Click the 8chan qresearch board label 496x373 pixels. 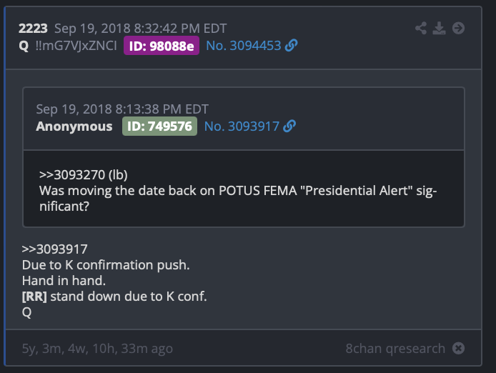pos(395,349)
